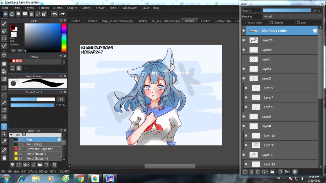Screen dimensions: 326x183
Task: Download a cloud brush in the Brush panel
Action: pos(12,165)
